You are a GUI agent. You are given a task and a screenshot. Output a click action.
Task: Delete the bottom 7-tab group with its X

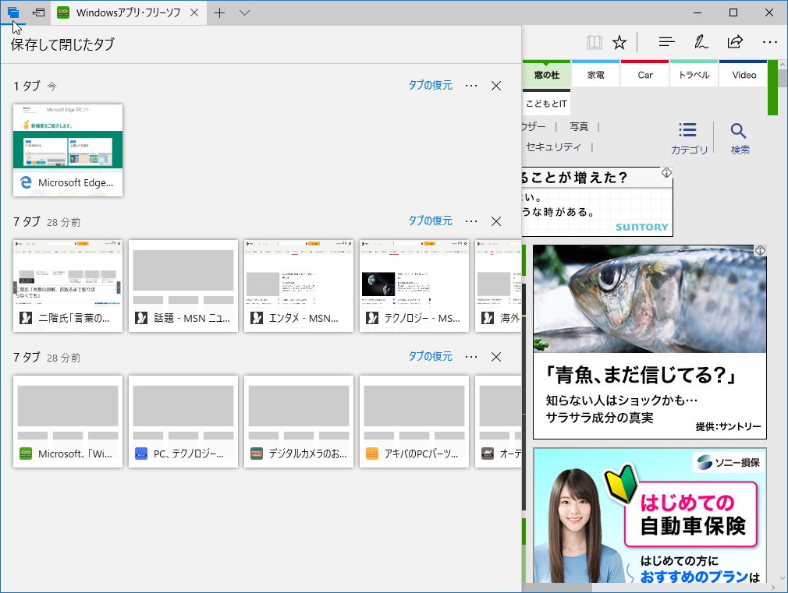pyautogui.click(x=496, y=357)
